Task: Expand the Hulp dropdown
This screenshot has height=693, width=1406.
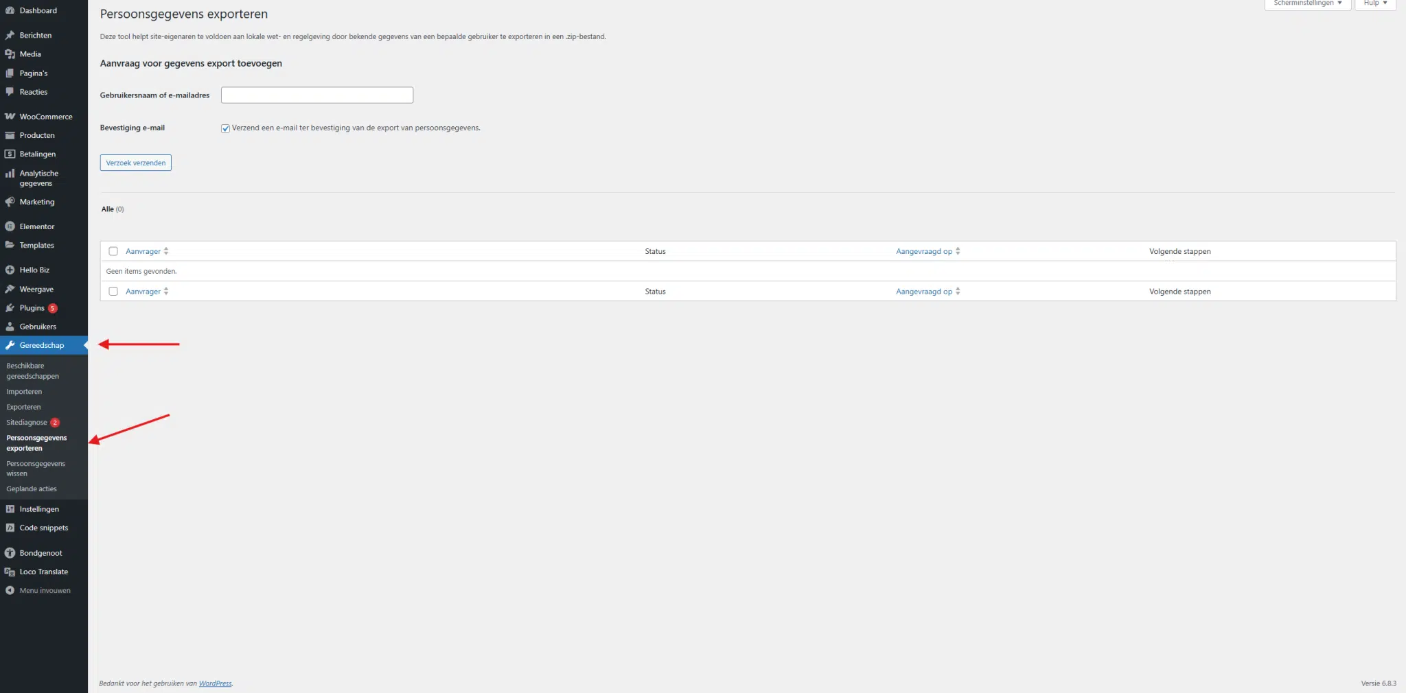Action: (1375, 3)
